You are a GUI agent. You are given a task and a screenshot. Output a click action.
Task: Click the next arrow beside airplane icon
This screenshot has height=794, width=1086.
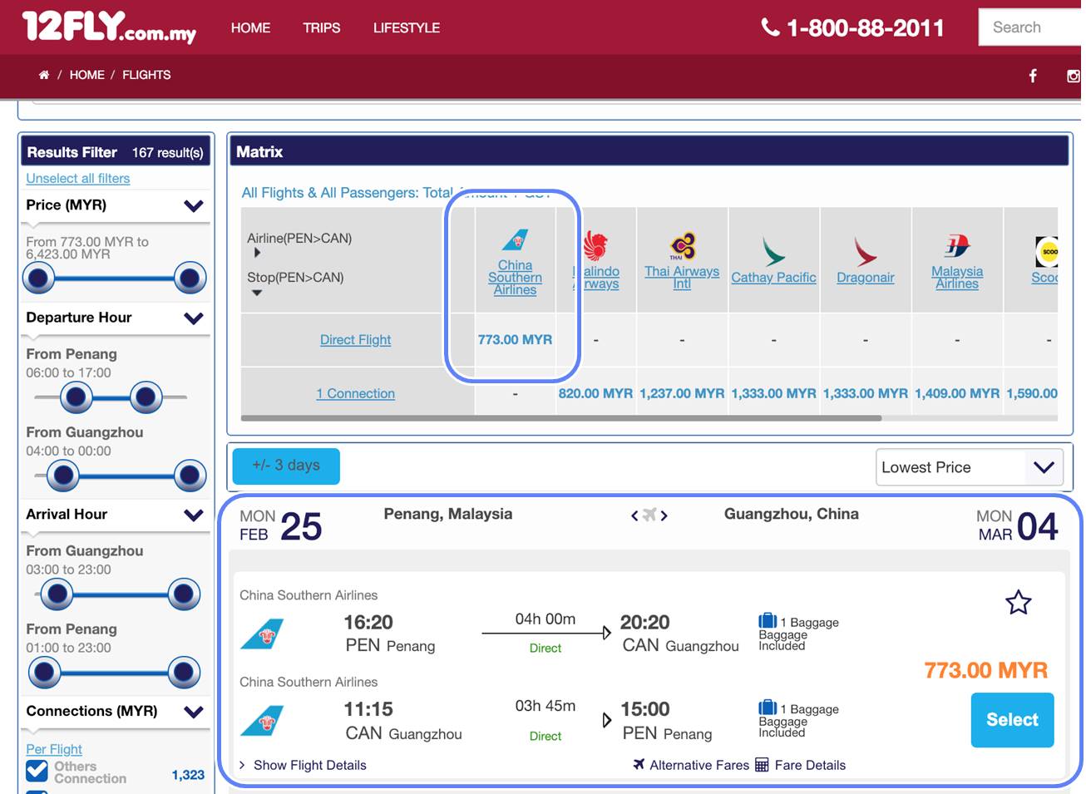point(664,515)
